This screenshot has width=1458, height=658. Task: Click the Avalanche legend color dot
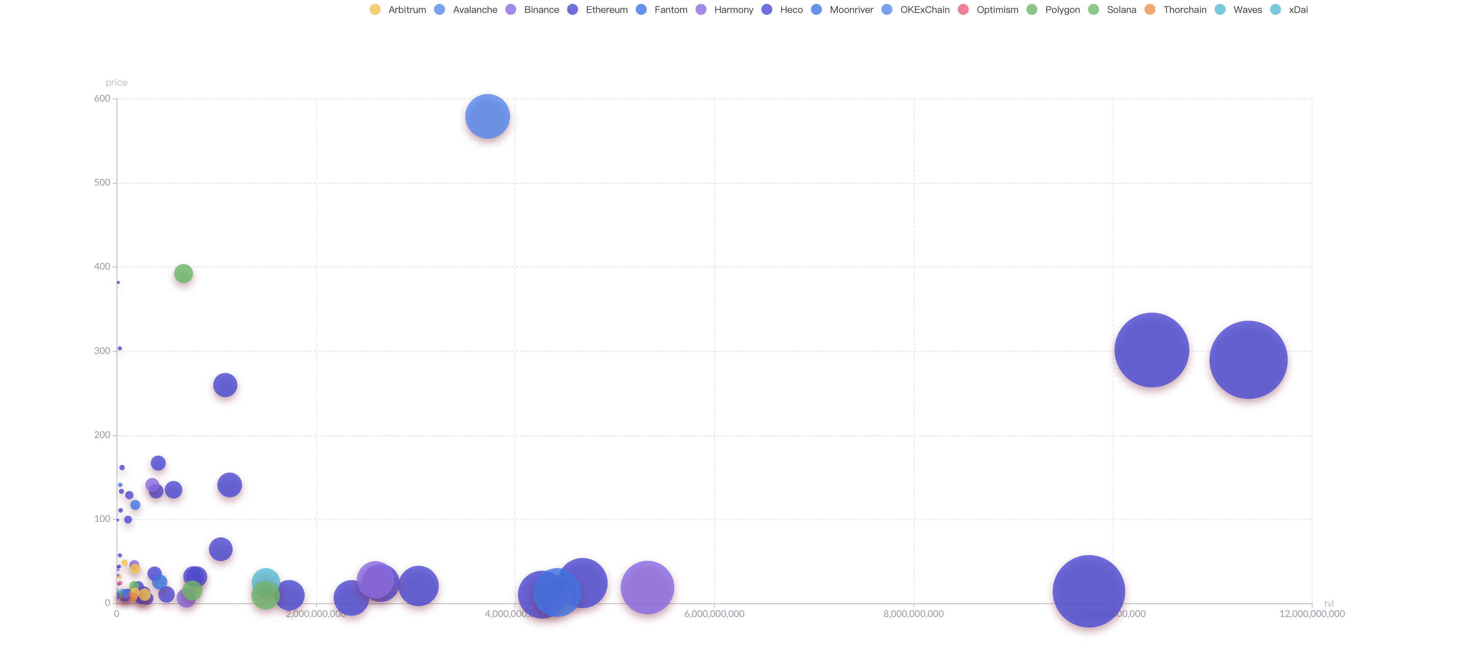coord(439,10)
